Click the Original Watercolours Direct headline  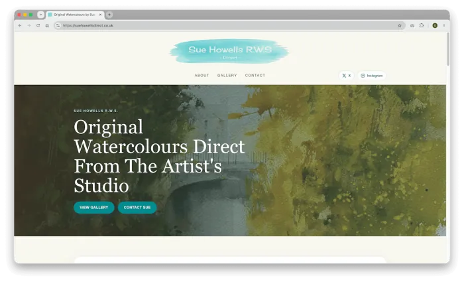point(159,156)
